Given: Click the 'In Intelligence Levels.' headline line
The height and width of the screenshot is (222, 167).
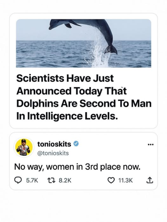Looking at the screenshot, I should (67, 116).
